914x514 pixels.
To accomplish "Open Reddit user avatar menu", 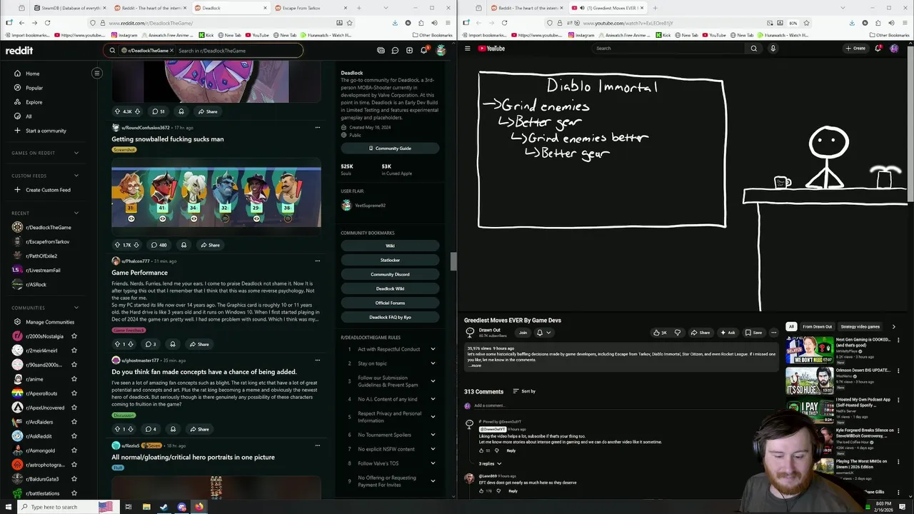I will coord(441,51).
